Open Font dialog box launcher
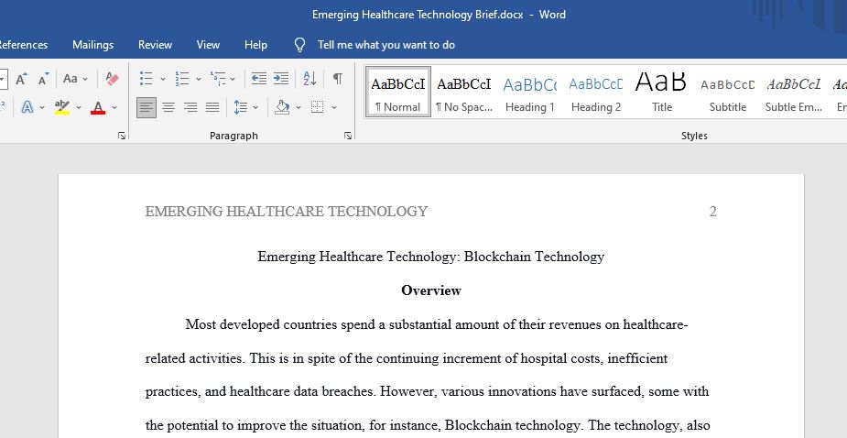 (x=122, y=136)
